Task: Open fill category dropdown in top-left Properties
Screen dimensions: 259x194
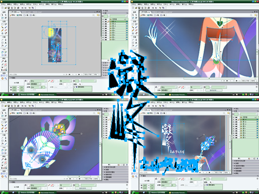Action: coord(38,81)
